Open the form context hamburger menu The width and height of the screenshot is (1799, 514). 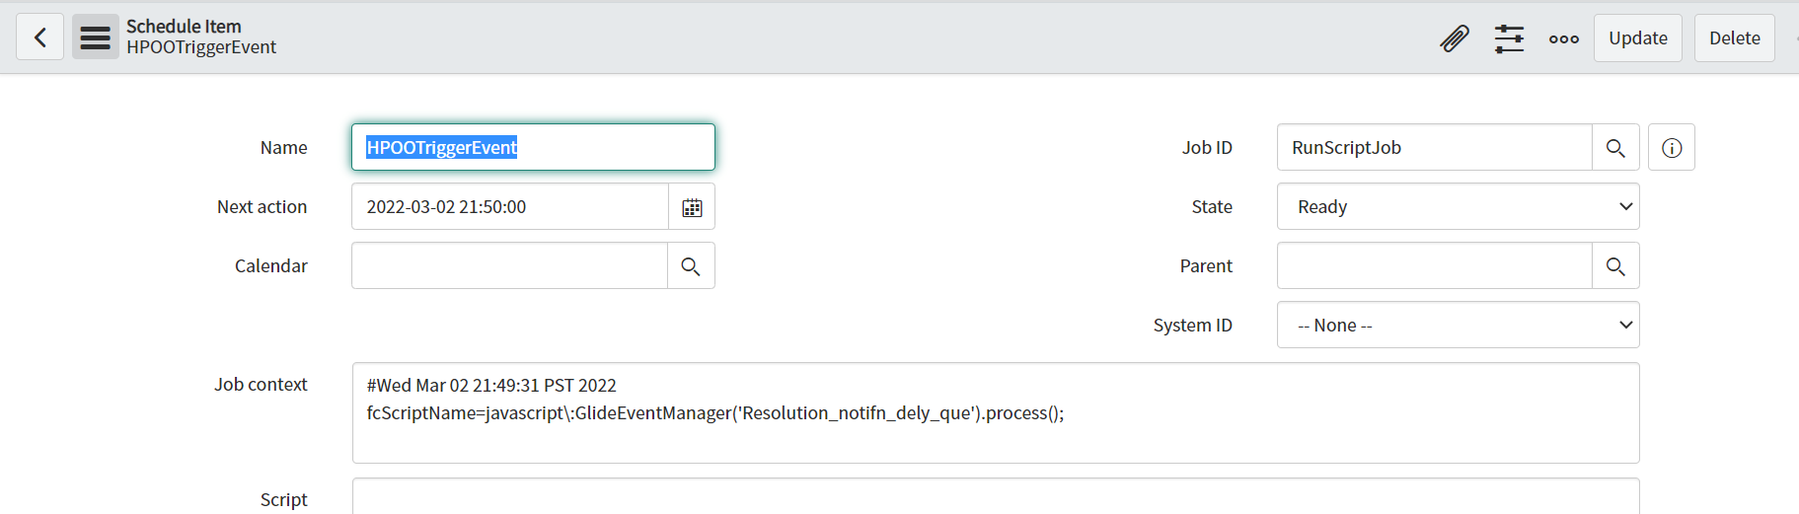(95, 37)
